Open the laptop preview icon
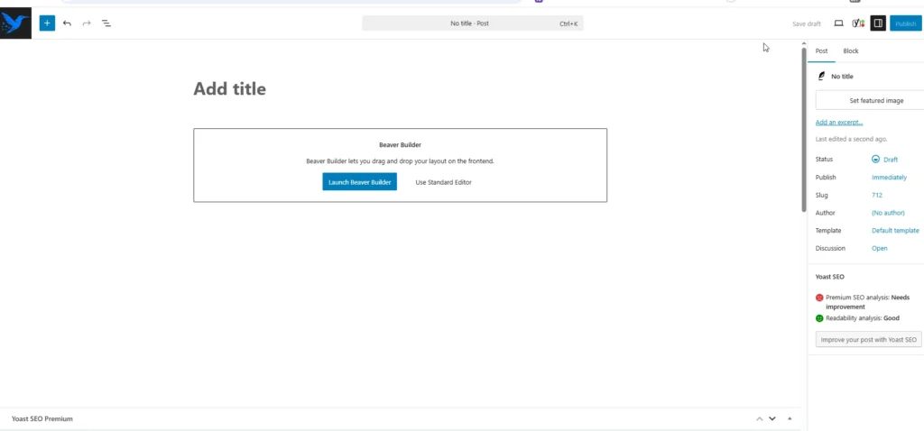924x431 pixels. [x=838, y=23]
